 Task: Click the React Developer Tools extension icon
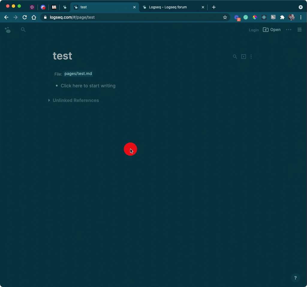coord(264,17)
